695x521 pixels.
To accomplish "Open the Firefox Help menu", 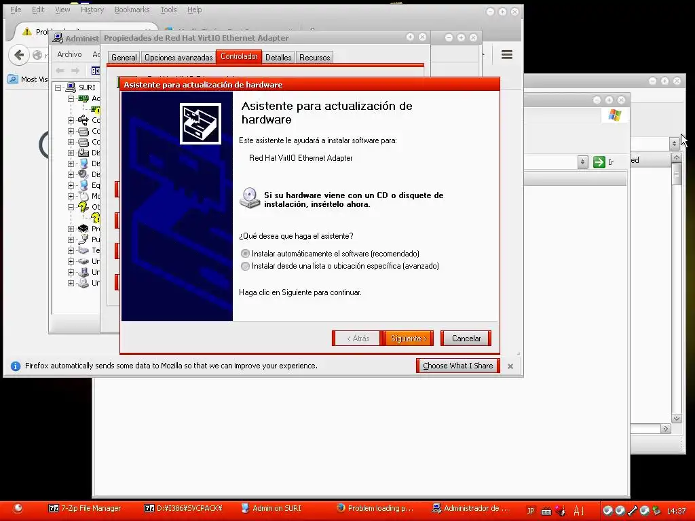I will click(194, 9).
